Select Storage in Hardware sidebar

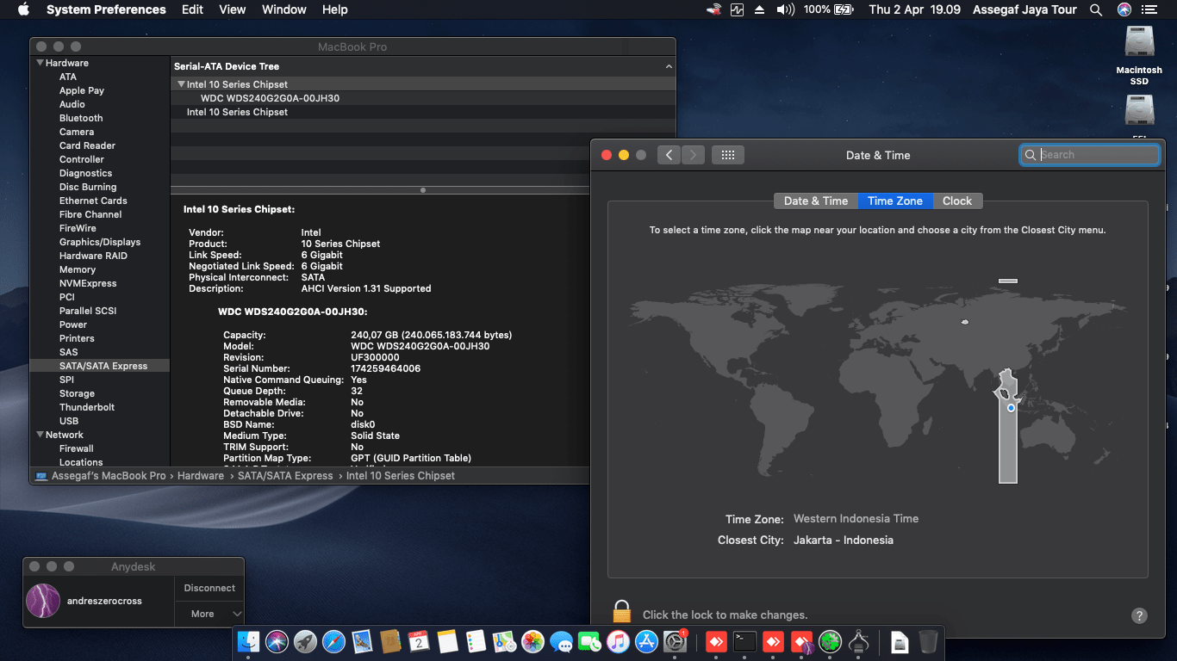point(77,393)
